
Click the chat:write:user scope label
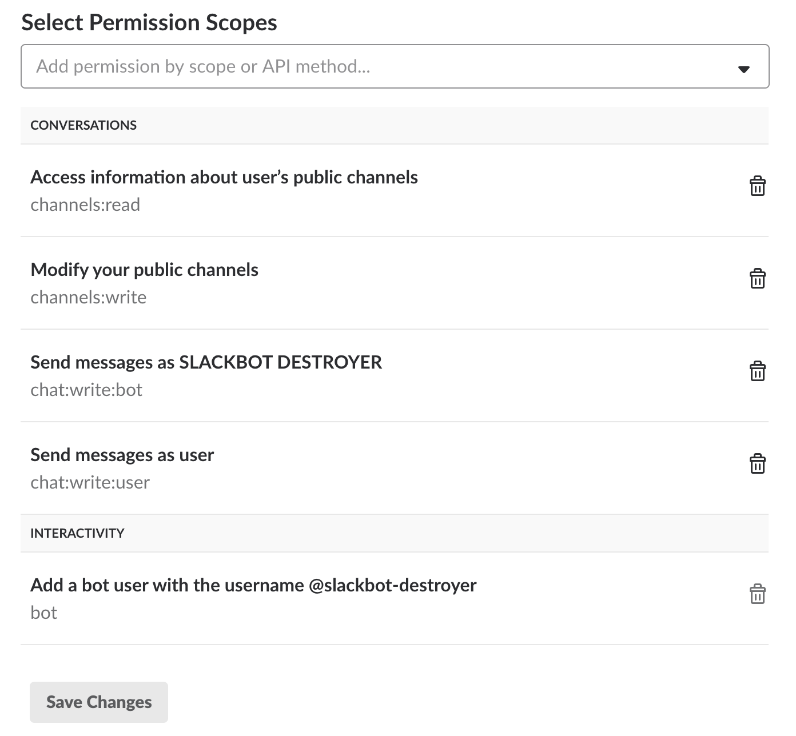[90, 482]
